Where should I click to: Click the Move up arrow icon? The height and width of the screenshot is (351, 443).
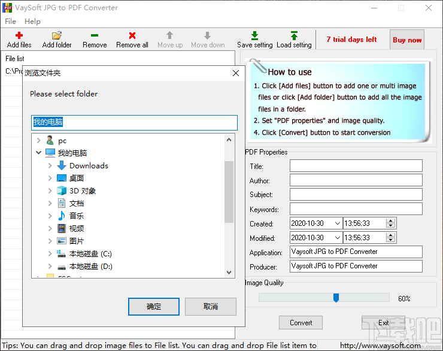pos(169,35)
